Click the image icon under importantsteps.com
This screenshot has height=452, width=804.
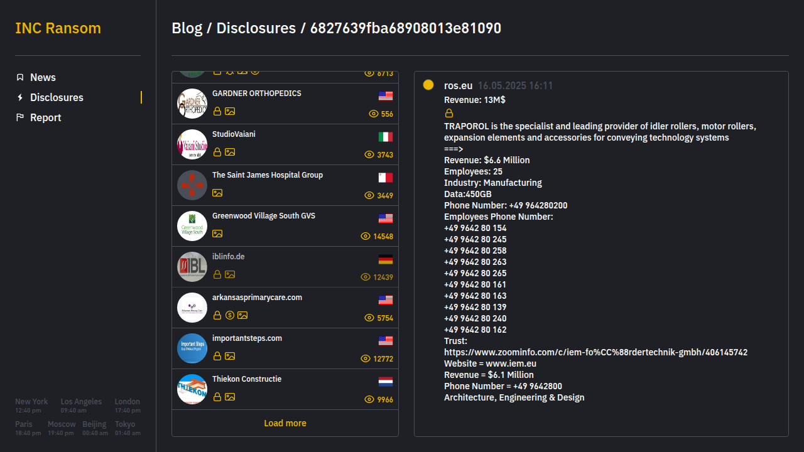pyautogui.click(x=230, y=356)
